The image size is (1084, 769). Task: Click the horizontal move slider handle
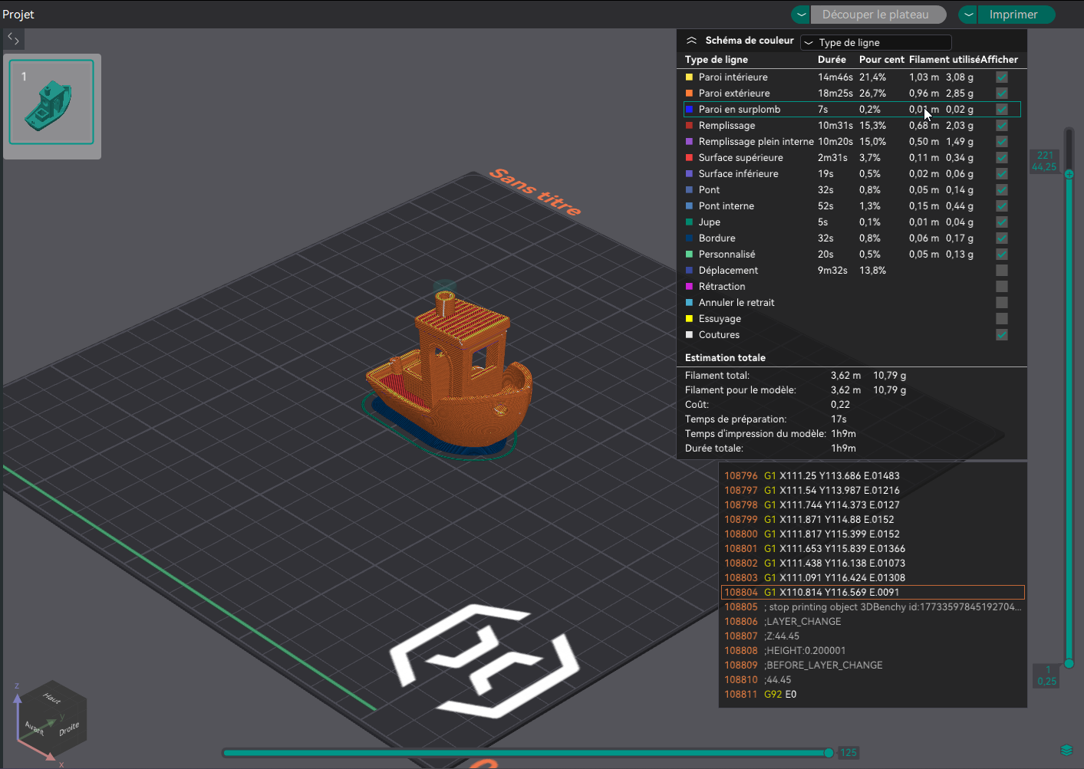click(829, 753)
